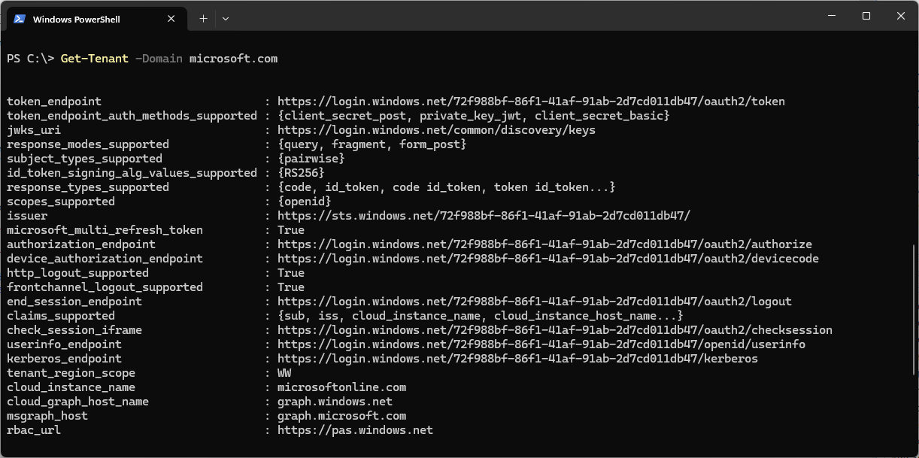Open a new tab with plus button

203,19
